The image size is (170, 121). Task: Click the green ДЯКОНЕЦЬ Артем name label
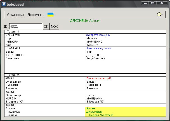[x=85, y=21]
